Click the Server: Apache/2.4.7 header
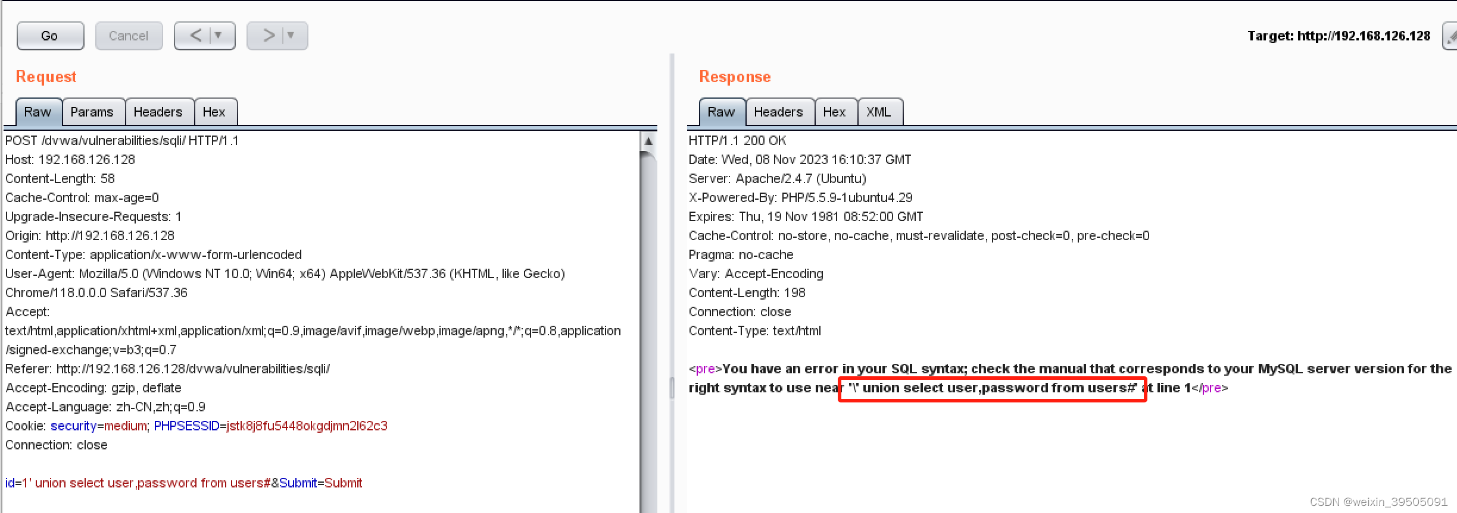1457x513 pixels. [778, 178]
